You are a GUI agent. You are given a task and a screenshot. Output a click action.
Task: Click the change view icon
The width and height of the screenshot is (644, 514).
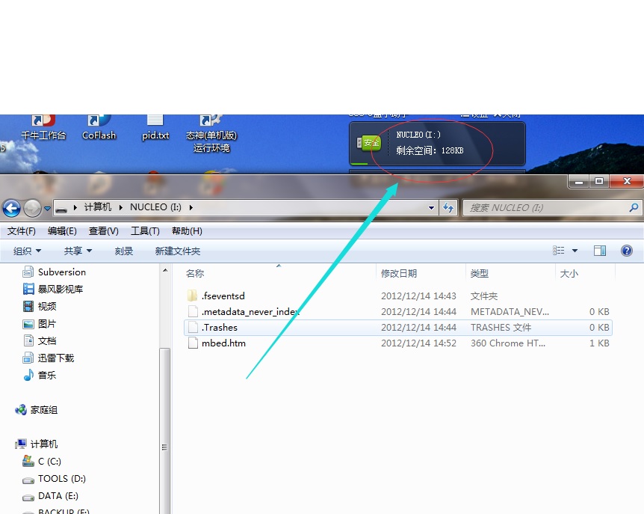pyautogui.click(x=558, y=251)
